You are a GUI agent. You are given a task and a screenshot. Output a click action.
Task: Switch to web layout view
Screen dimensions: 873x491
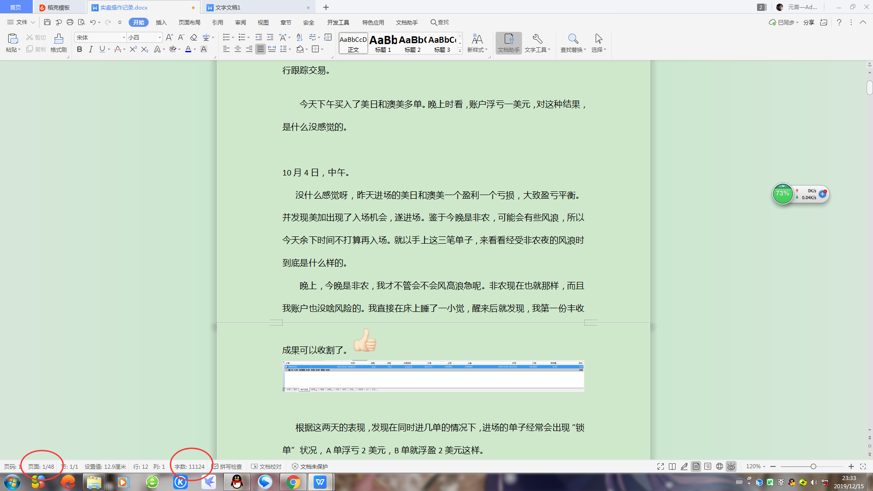(x=719, y=466)
